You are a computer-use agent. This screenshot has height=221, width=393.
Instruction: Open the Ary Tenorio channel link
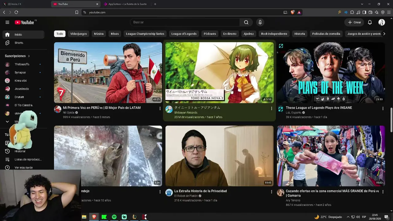click(293, 200)
